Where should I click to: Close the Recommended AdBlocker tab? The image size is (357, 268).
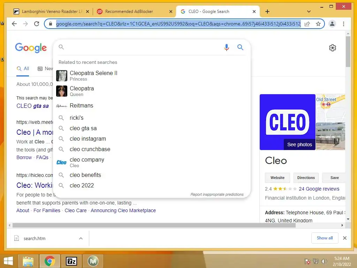tap(171, 12)
